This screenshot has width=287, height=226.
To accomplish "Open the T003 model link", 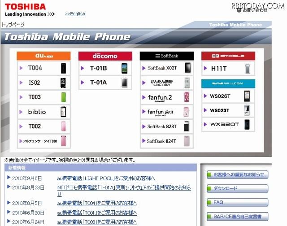I will 35,97.
